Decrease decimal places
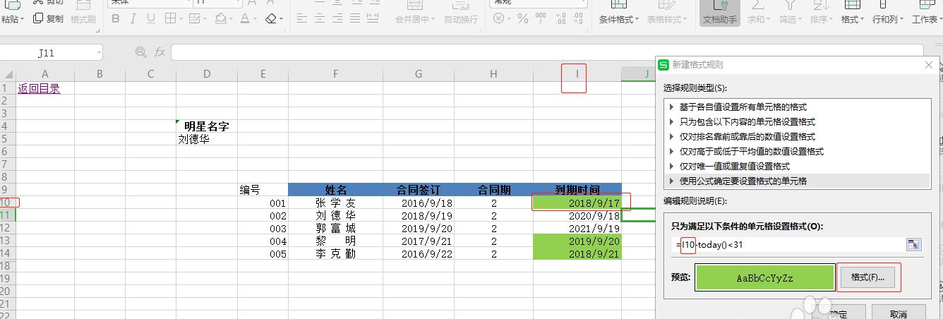The width and height of the screenshot is (943, 319). point(579,19)
